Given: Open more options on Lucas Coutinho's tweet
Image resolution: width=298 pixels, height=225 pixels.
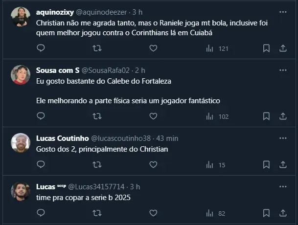Looking at the screenshot, I should [283, 138].
